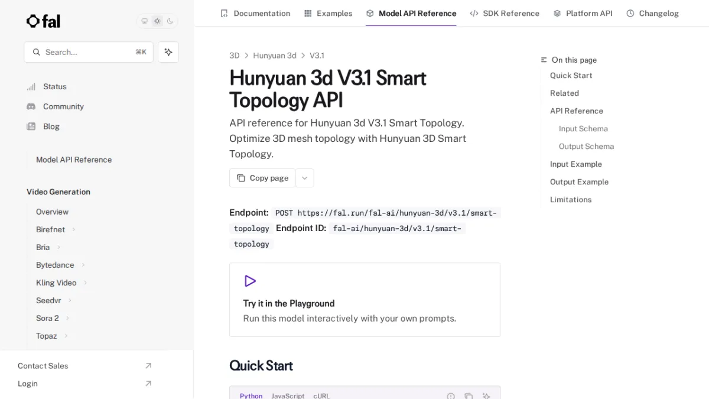Click the Copy page button
Image resolution: width=709 pixels, height=399 pixels.
pos(262,178)
